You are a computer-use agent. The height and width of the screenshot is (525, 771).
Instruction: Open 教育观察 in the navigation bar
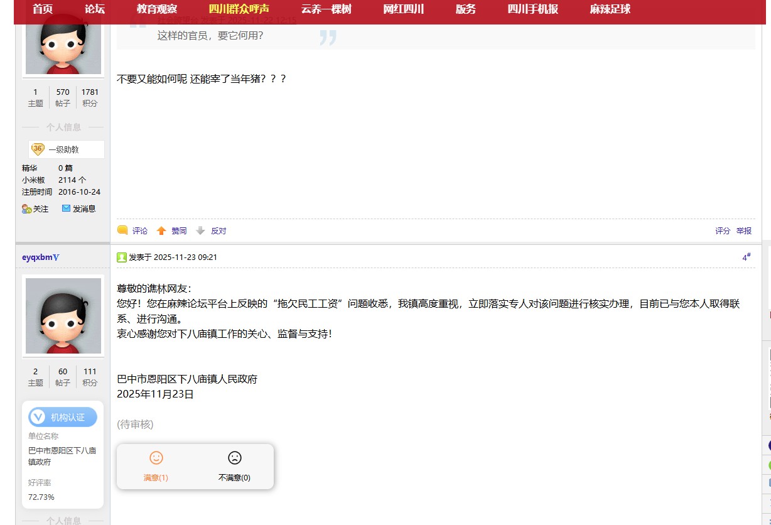click(x=157, y=9)
